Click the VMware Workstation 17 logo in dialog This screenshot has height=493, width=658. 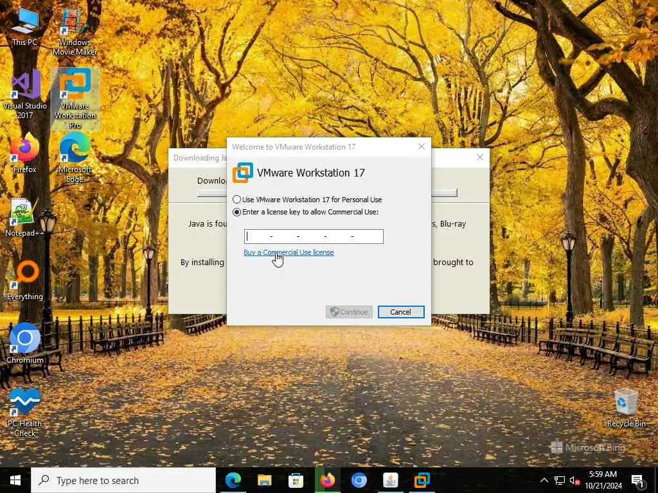[x=242, y=173]
